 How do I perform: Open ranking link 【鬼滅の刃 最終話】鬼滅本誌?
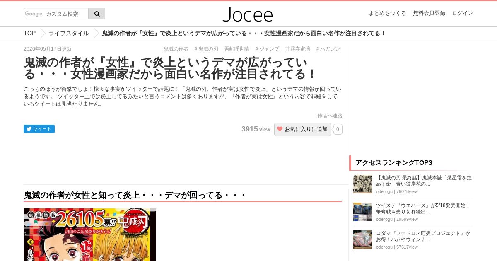pos(424,181)
